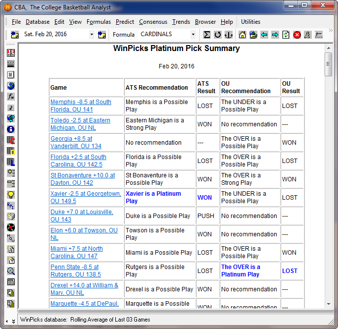This screenshot has height=329, width=338.
Task: Open the Utilities menu
Action: tap(250, 22)
